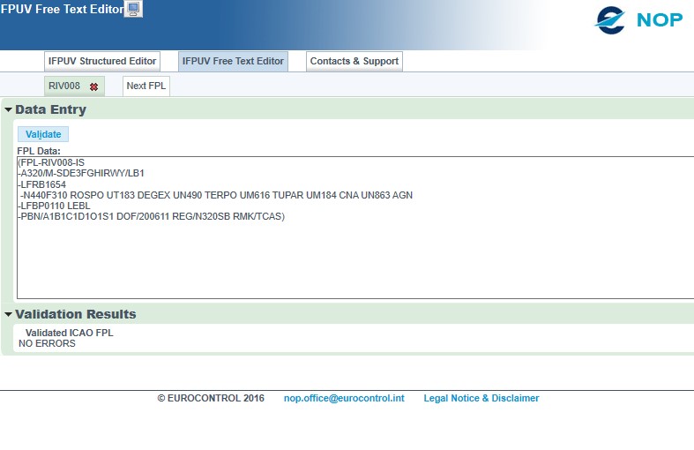Click the -PBN/A1B1C1D1O1S1 DOF/200611 line
694x450 pixels.
[x=152, y=216]
